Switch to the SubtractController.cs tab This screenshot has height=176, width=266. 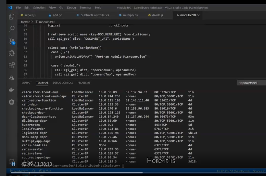93,15
